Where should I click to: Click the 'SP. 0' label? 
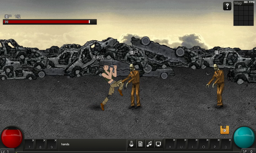tap(247, 151)
